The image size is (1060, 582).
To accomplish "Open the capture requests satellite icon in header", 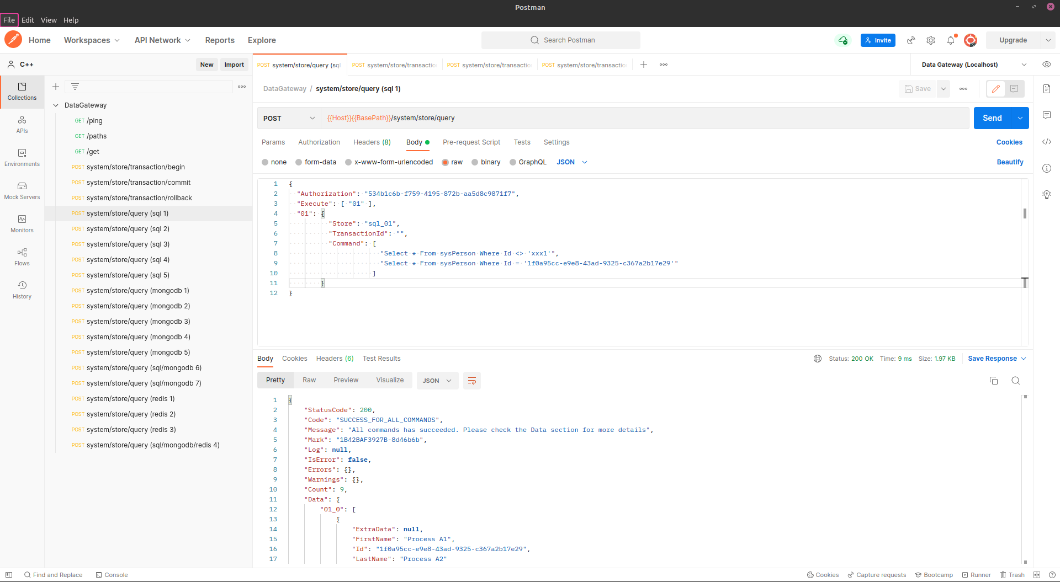I will 911,40.
